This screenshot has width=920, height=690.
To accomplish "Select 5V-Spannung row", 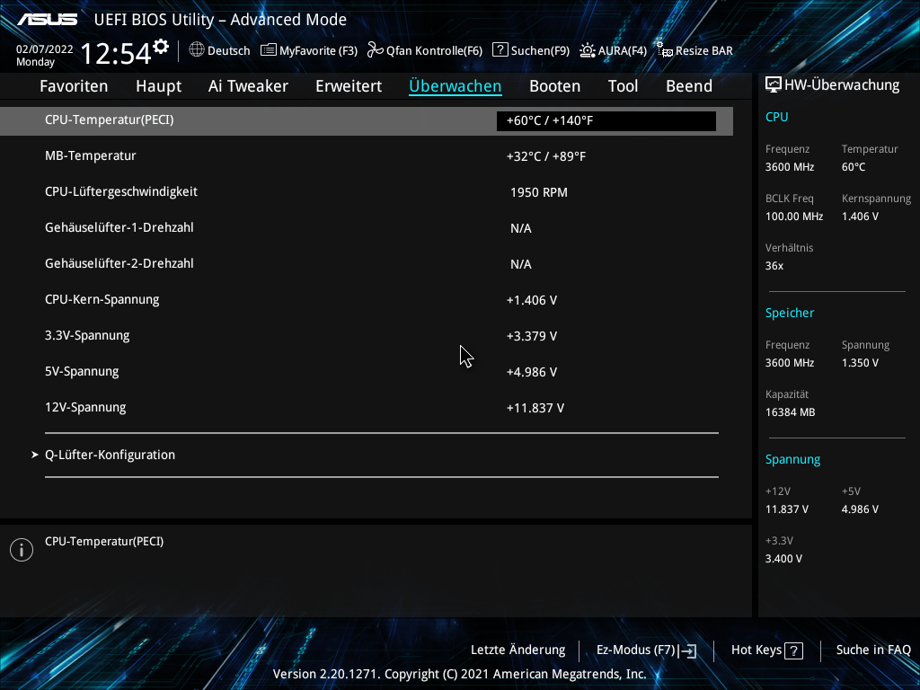I will [x=367, y=371].
